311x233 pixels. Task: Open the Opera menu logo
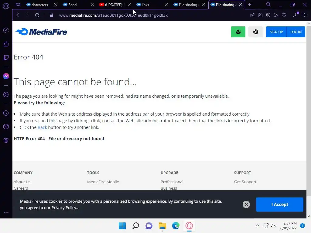coord(6,6)
